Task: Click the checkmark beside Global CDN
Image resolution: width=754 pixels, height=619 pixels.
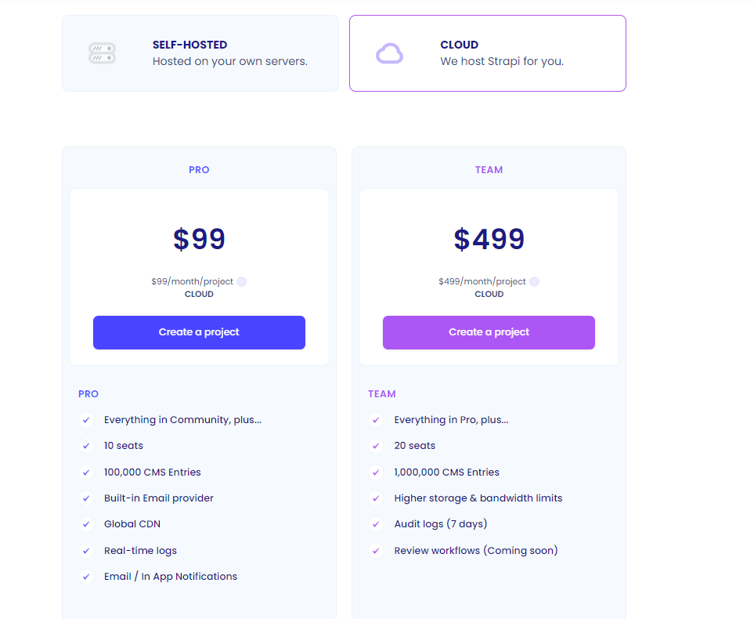Action: (x=86, y=524)
